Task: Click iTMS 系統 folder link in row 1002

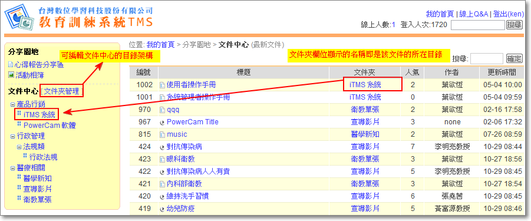Action: coord(365,85)
